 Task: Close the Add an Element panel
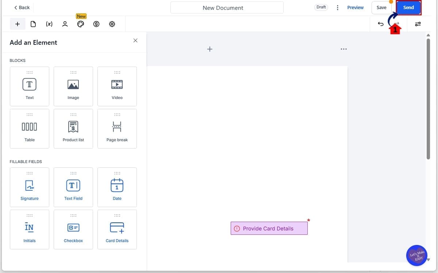tap(135, 40)
